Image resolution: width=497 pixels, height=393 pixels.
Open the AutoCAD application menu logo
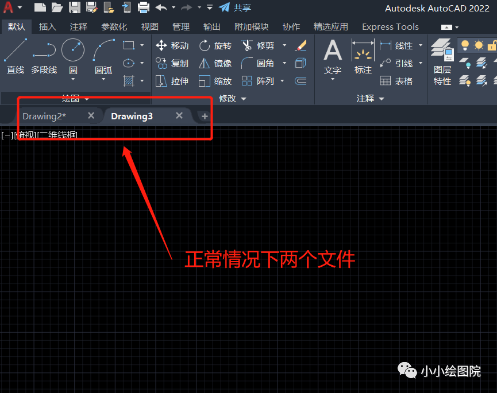(8, 7)
